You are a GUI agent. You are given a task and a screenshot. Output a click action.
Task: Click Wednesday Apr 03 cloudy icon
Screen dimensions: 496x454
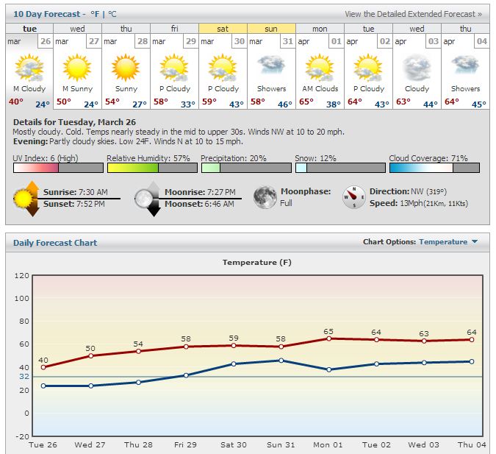(417, 68)
